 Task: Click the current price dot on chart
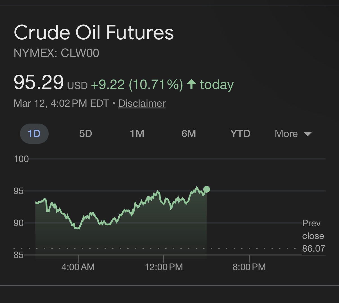(207, 189)
